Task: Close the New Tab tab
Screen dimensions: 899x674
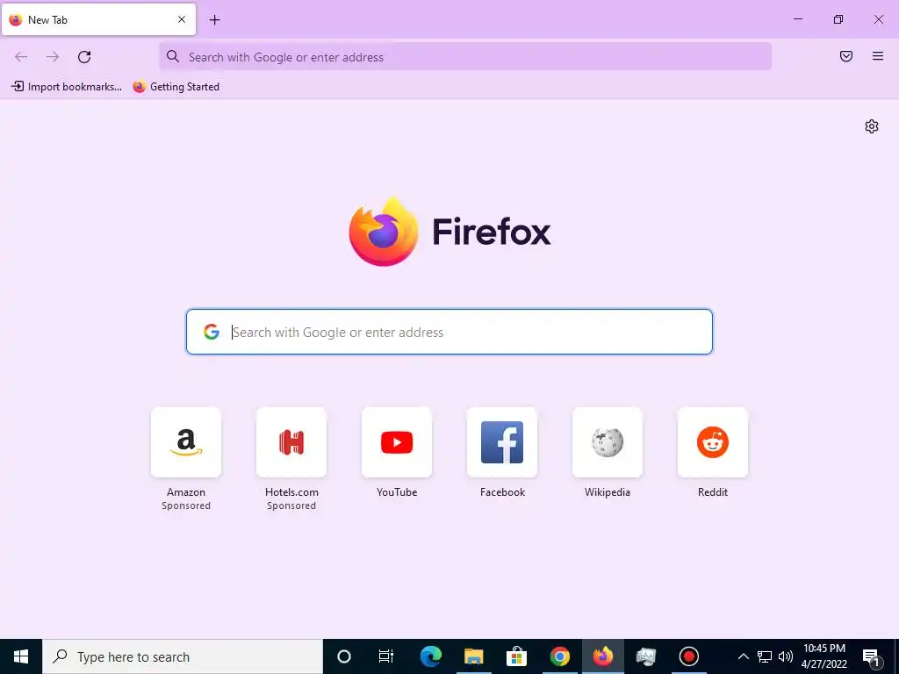Action: tap(182, 19)
